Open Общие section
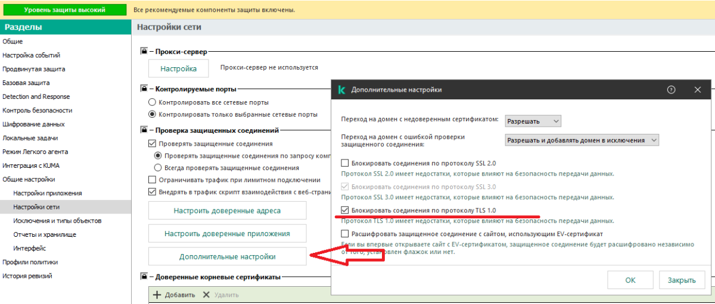The image size is (715, 304). click(13, 42)
